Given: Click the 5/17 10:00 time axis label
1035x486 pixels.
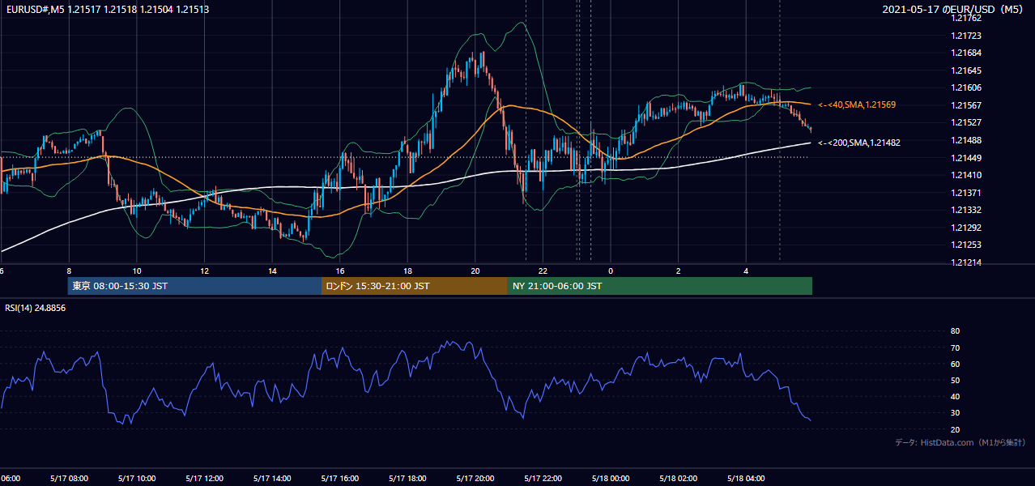Looking at the screenshot, I should click(137, 479).
